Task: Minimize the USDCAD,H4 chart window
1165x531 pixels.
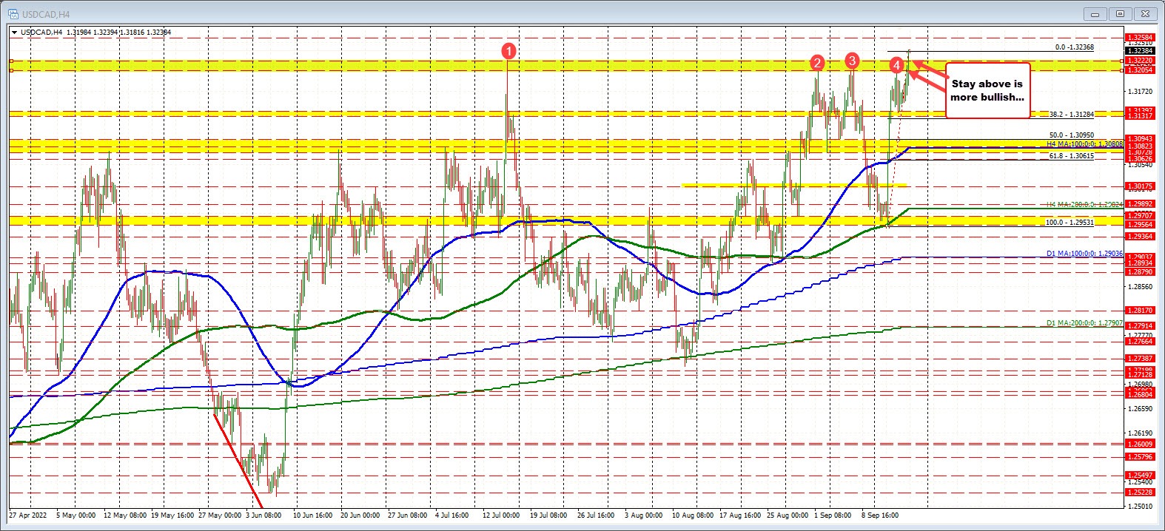Action: 1097,13
